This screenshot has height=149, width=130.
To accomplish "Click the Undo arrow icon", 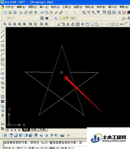I will coord(67,12).
